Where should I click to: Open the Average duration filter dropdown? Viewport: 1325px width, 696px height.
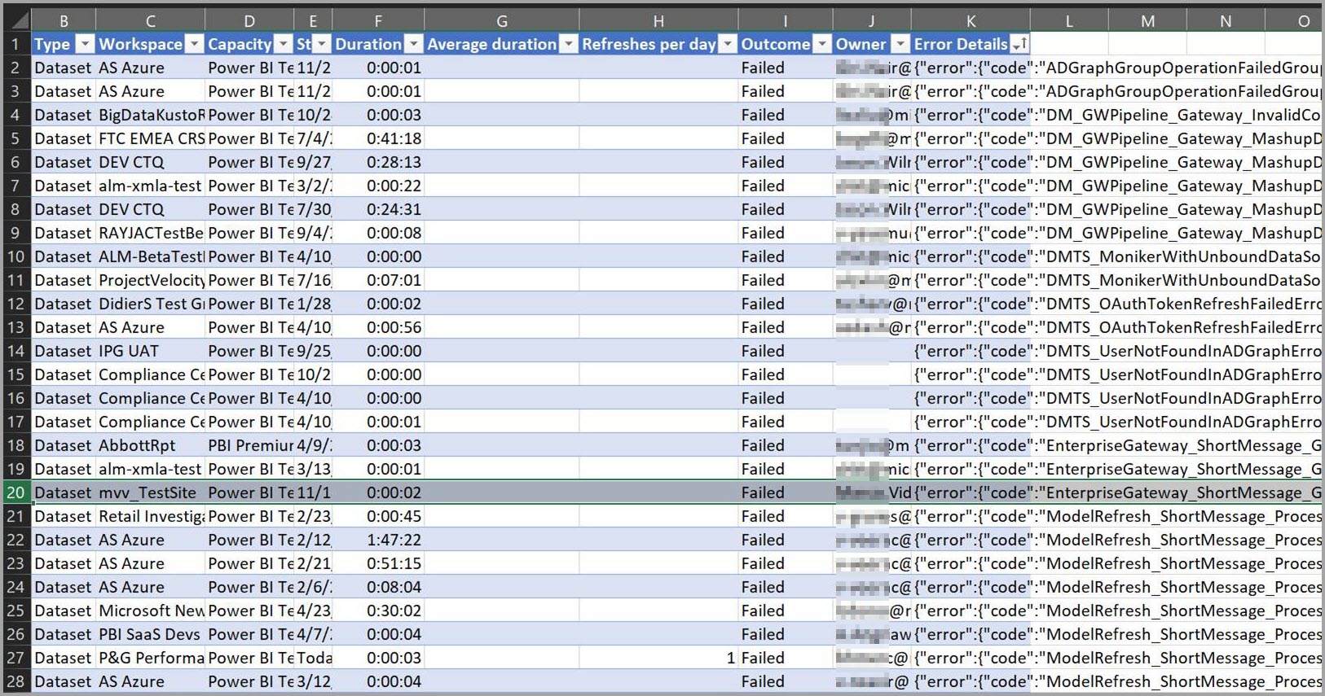[x=569, y=44]
